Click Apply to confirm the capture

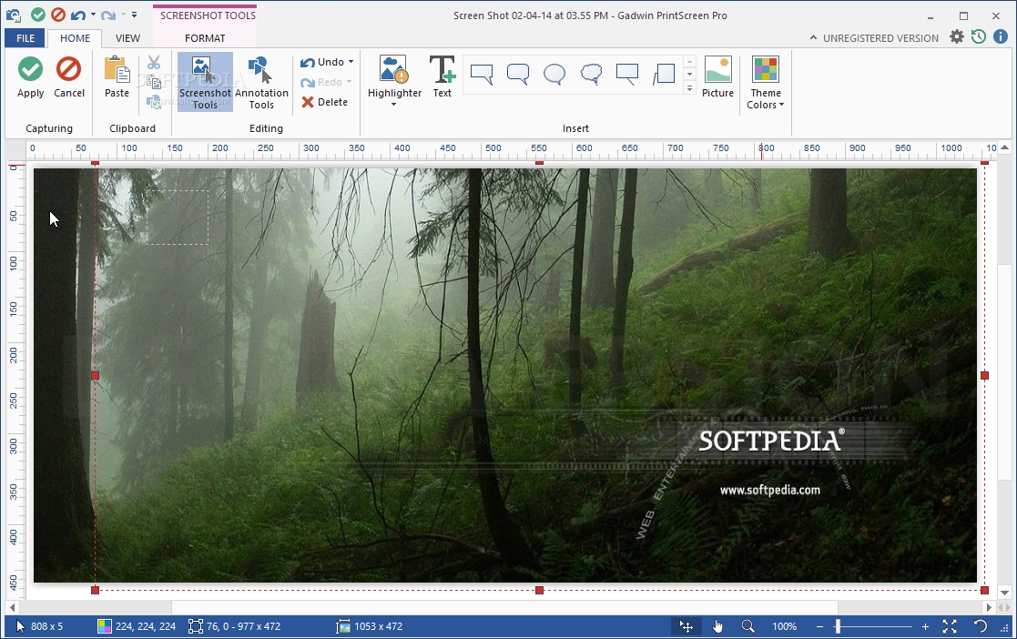coord(30,80)
